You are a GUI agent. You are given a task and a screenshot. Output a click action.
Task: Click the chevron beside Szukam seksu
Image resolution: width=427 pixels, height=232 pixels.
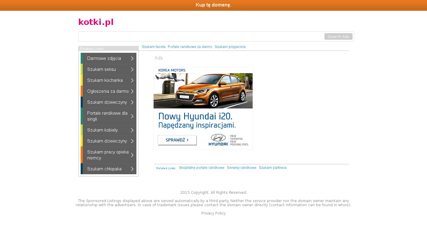point(132,70)
